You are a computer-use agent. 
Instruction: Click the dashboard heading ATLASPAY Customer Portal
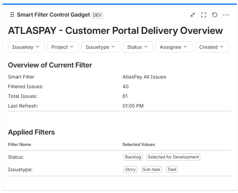tap(115, 30)
